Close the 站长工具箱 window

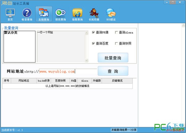(x=180, y=2)
